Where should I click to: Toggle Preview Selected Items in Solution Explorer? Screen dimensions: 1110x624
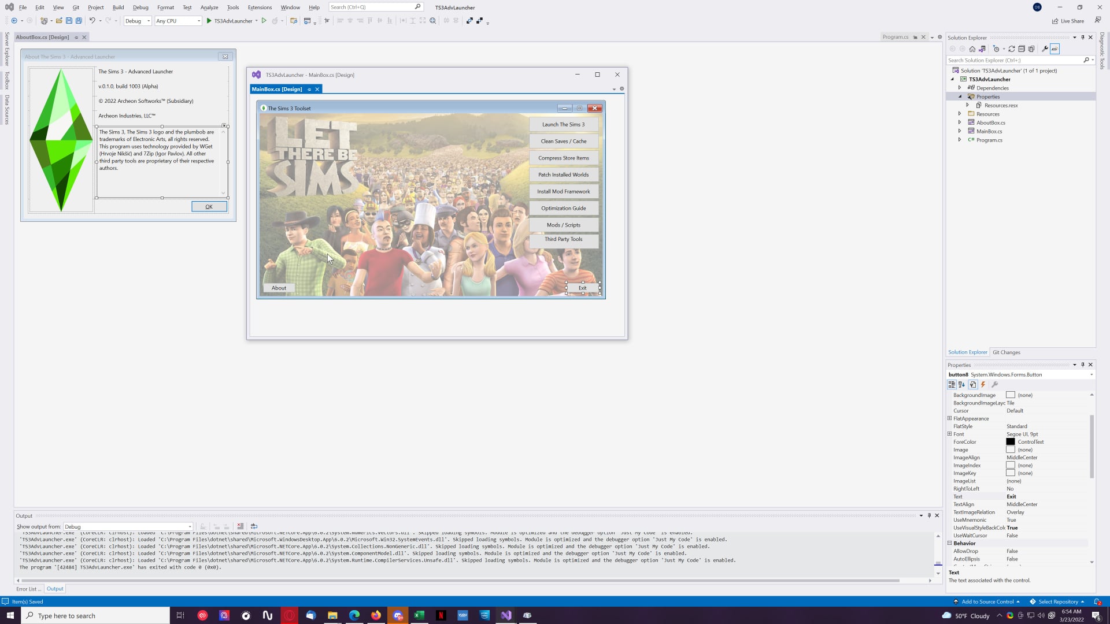click(x=1054, y=49)
